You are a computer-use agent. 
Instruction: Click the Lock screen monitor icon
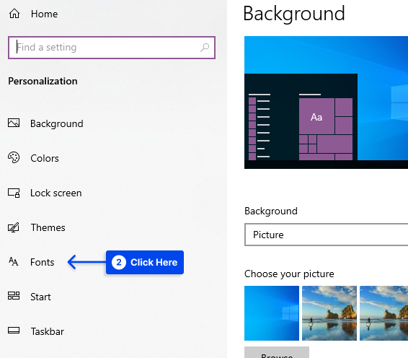14,193
